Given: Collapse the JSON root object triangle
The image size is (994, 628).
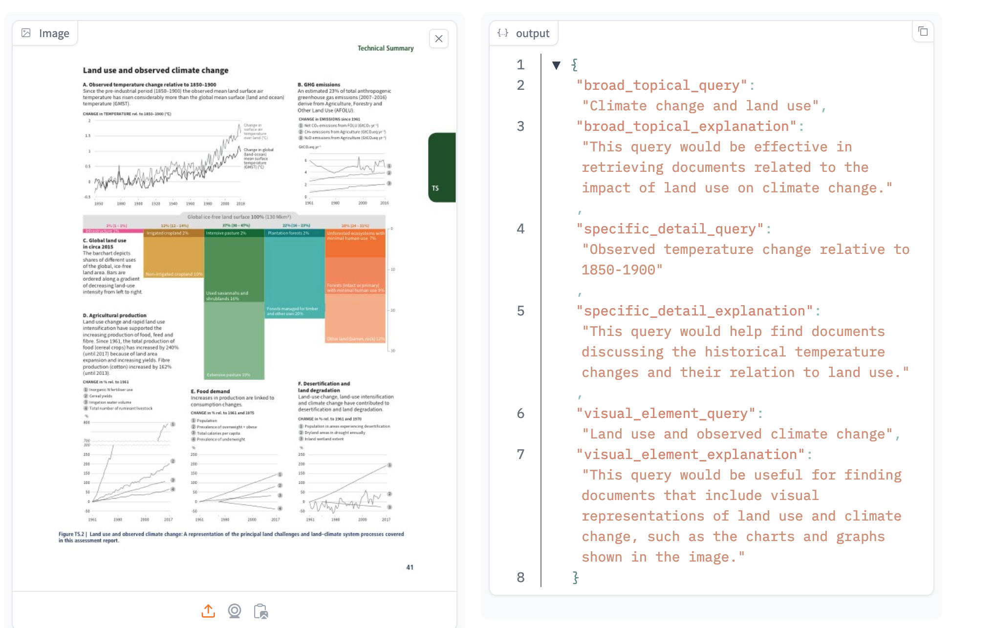Looking at the screenshot, I should (x=556, y=65).
